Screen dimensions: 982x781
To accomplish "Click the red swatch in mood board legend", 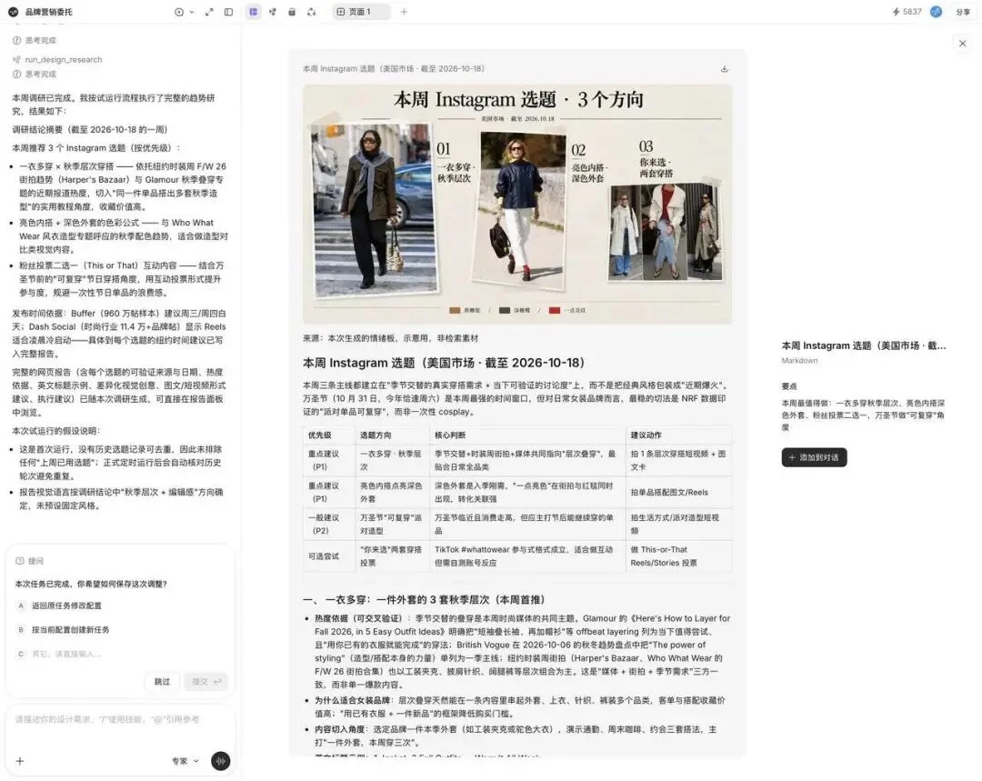I will tap(555, 311).
